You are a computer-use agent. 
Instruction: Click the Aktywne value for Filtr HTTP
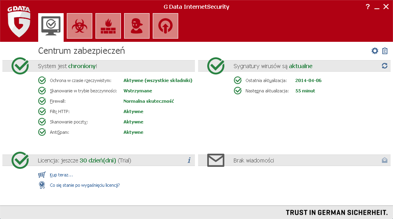(133, 111)
